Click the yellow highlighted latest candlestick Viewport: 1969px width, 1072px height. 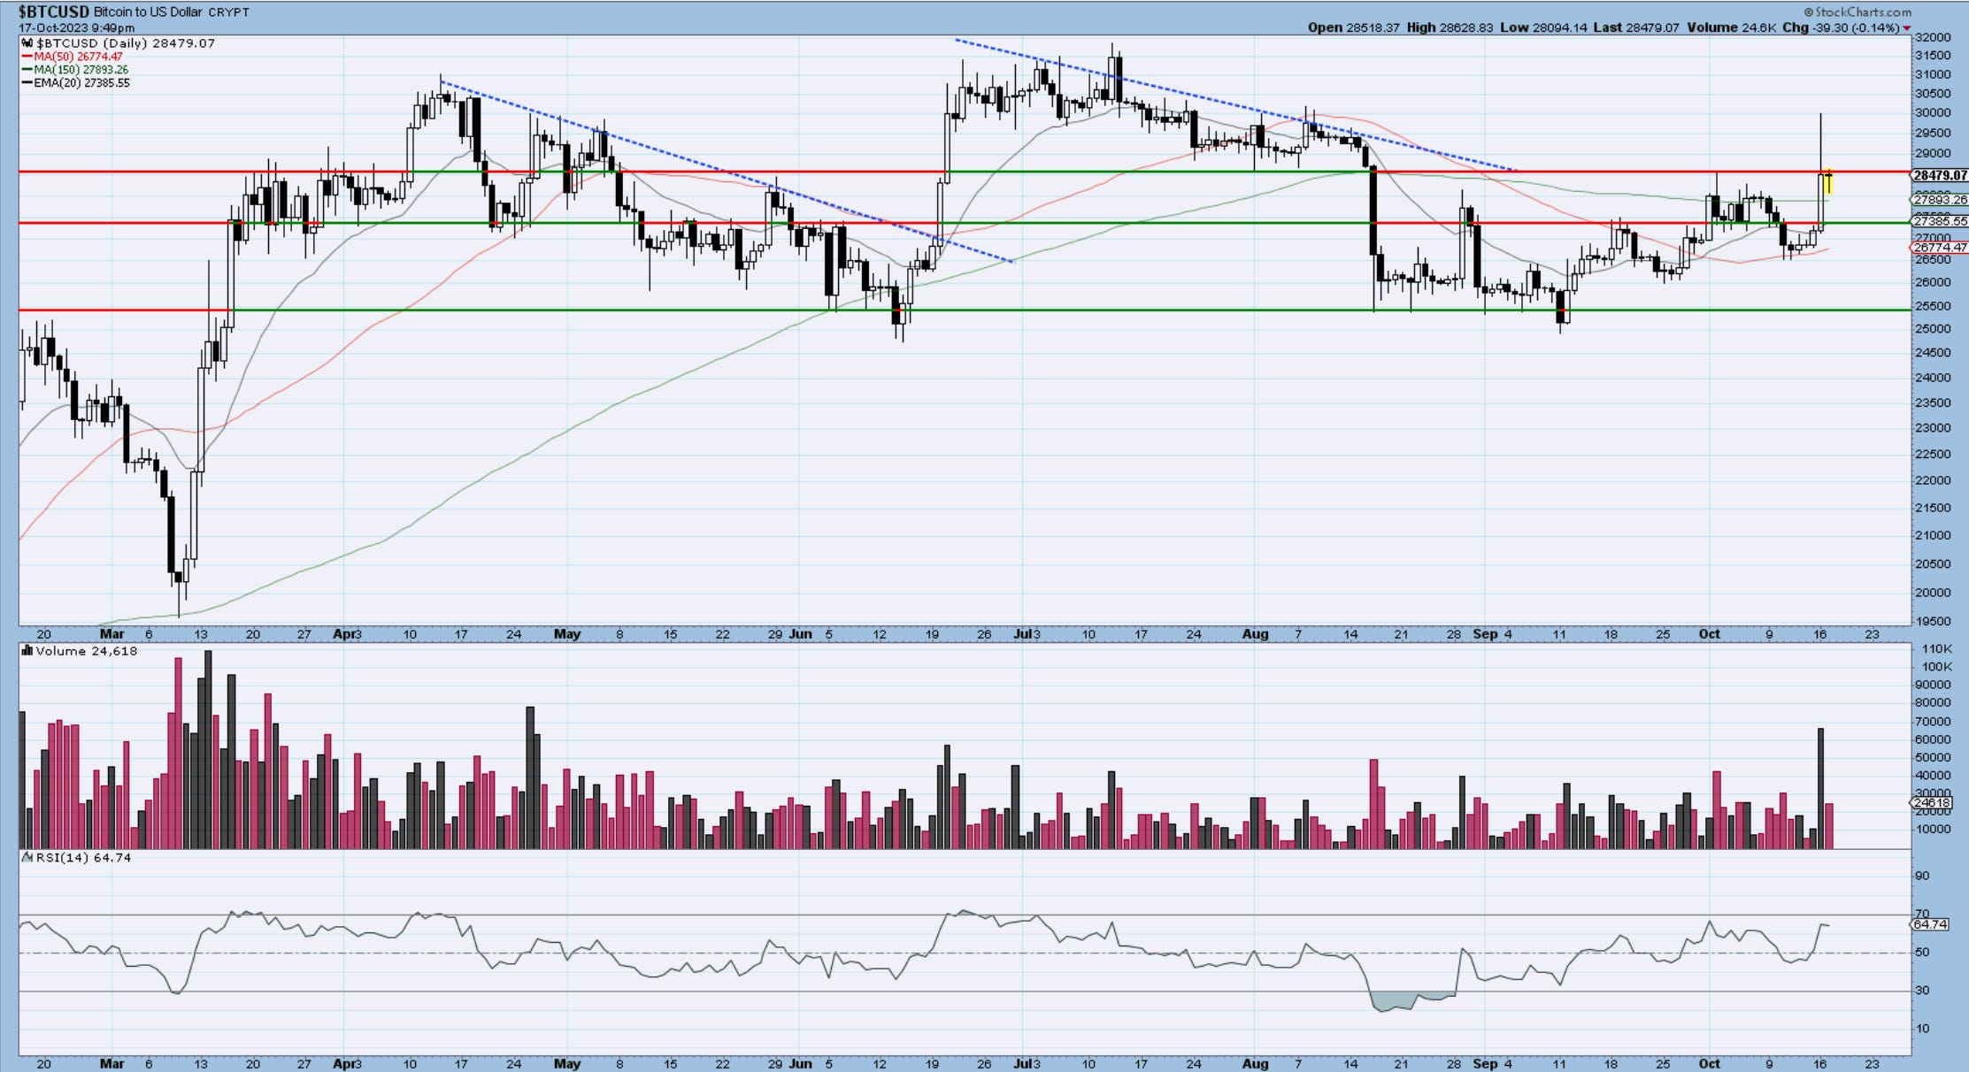[1828, 182]
